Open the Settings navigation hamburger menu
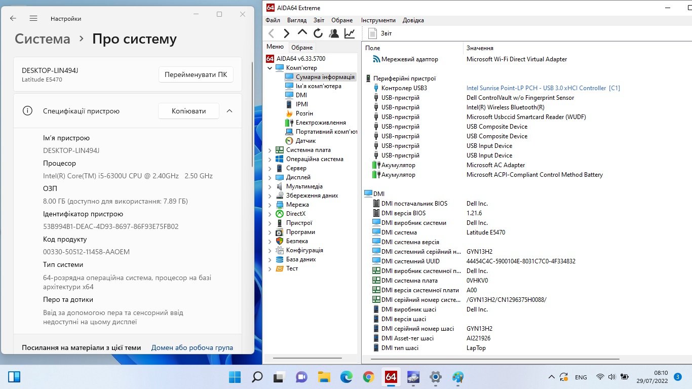 click(x=33, y=18)
